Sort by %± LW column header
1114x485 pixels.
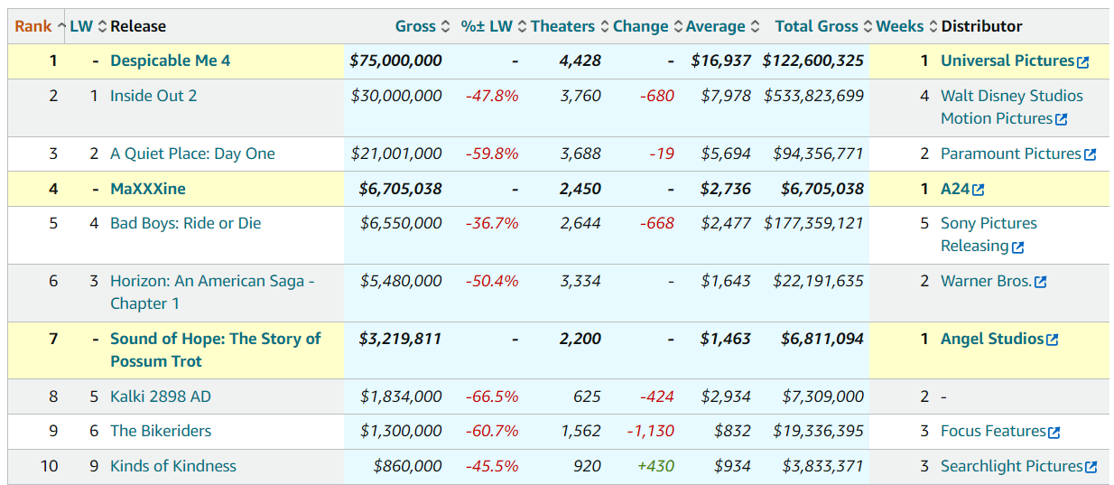coord(487,26)
